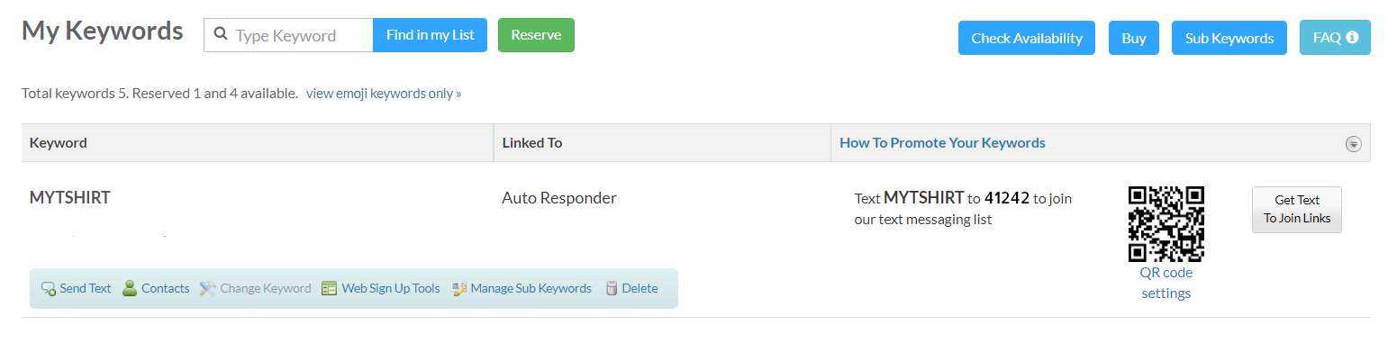Click the Manage Sub Keywords icon

coord(459,289)
